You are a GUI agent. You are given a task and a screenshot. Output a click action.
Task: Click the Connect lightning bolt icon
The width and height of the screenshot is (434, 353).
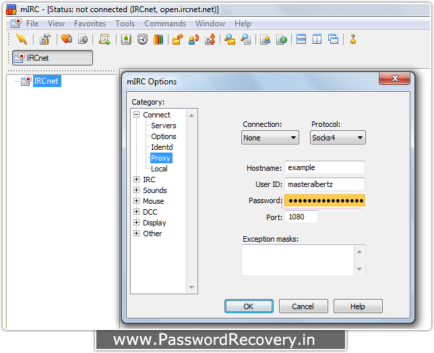(x=22, y=39)
